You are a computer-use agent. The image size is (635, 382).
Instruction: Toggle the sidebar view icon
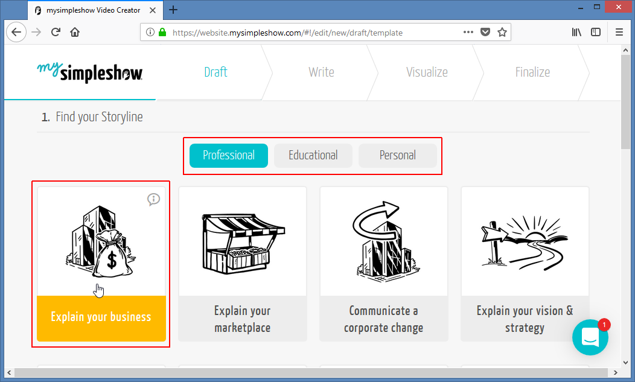point(596,33)
